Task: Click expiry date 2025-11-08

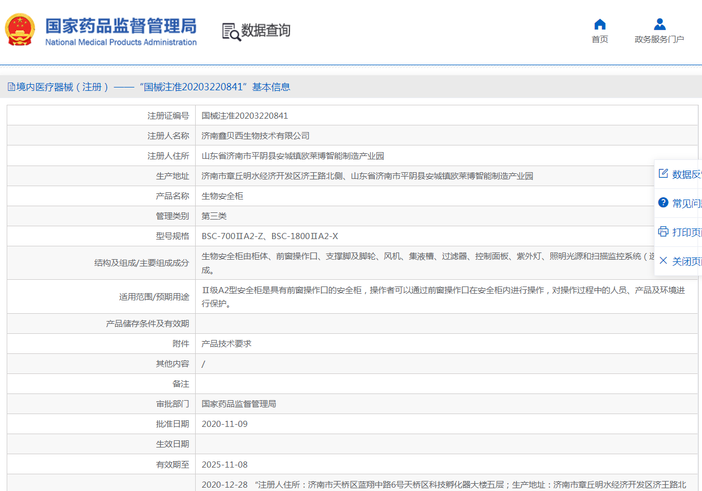Action: [224, 465]
